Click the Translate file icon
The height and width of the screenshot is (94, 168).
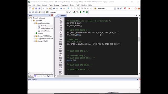[30, 12]
